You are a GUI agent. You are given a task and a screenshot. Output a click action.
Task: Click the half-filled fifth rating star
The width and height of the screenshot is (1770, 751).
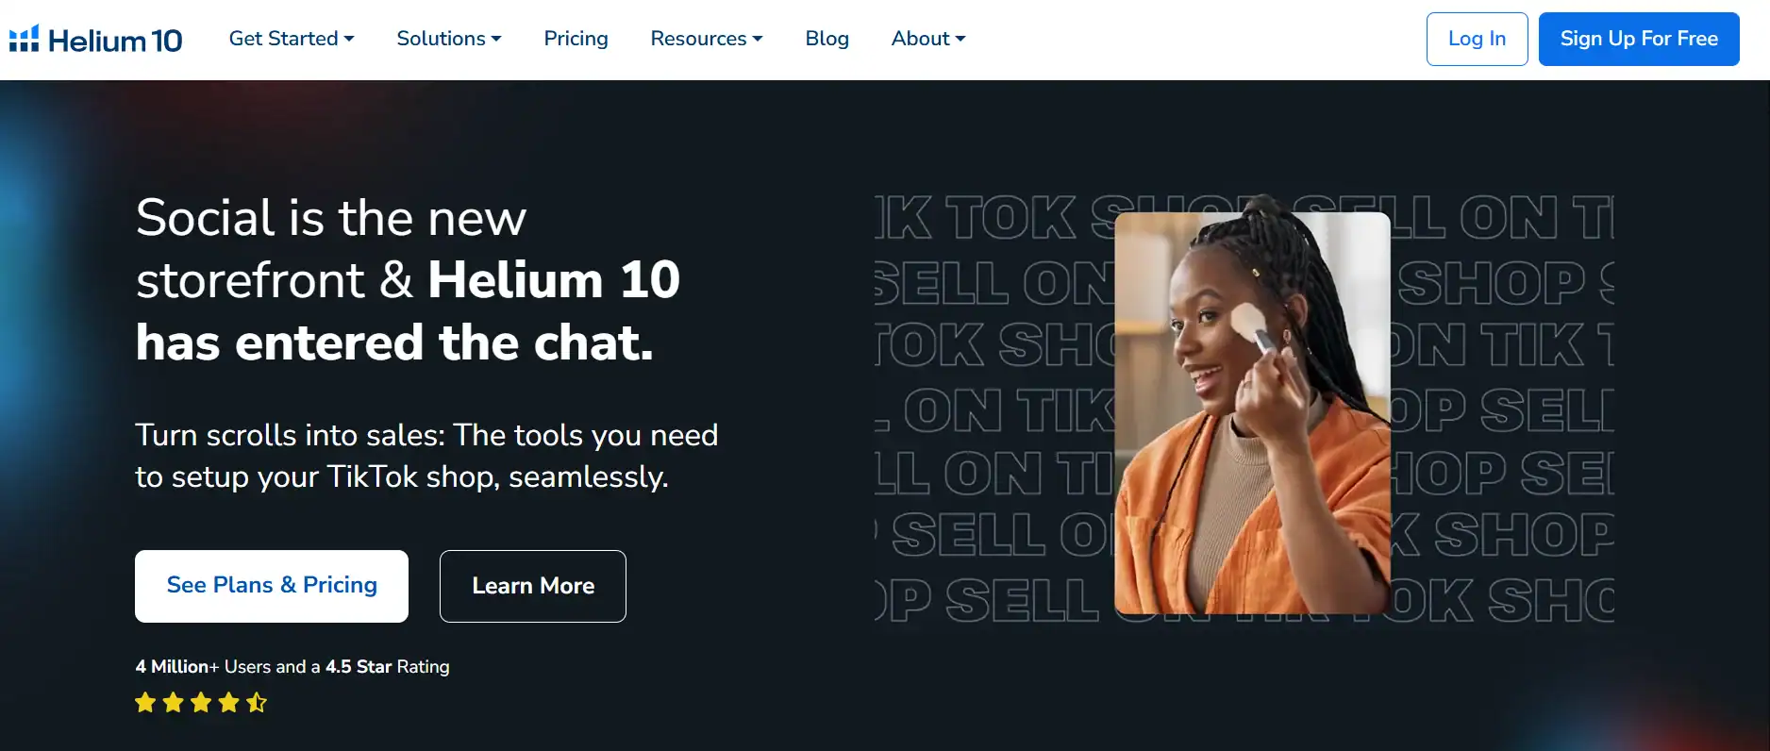[x=257, y=702]
